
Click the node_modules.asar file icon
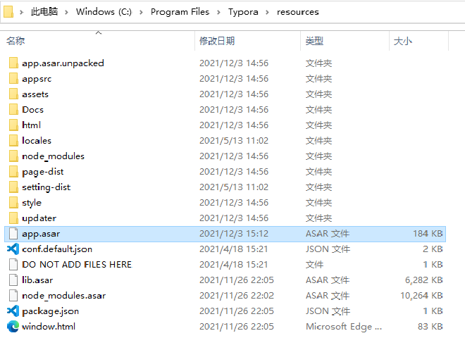[13, 295]
